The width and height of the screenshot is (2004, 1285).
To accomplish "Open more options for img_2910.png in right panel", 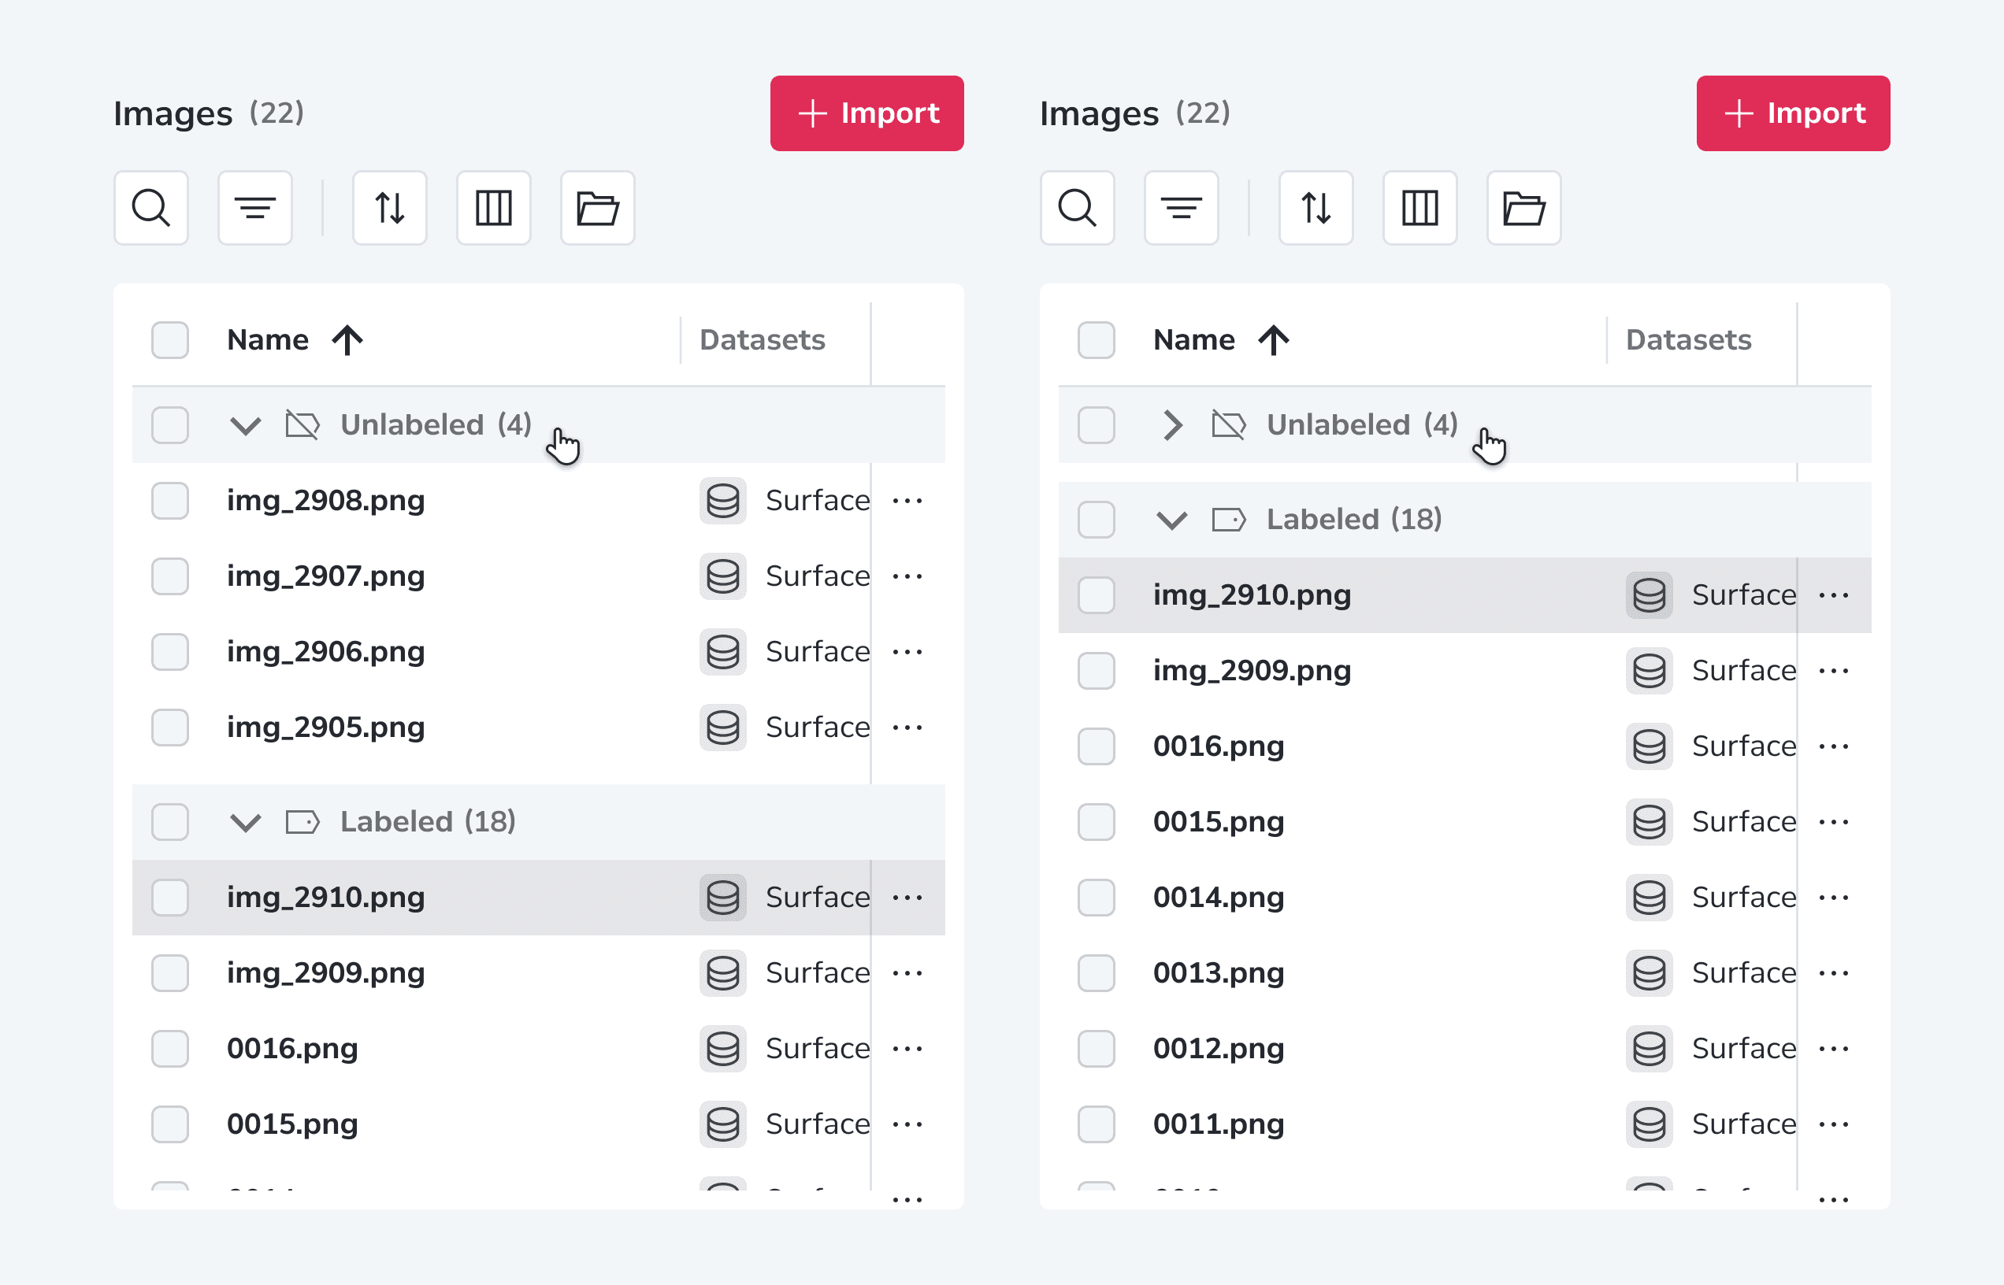I will click(x=1834, y=595).
